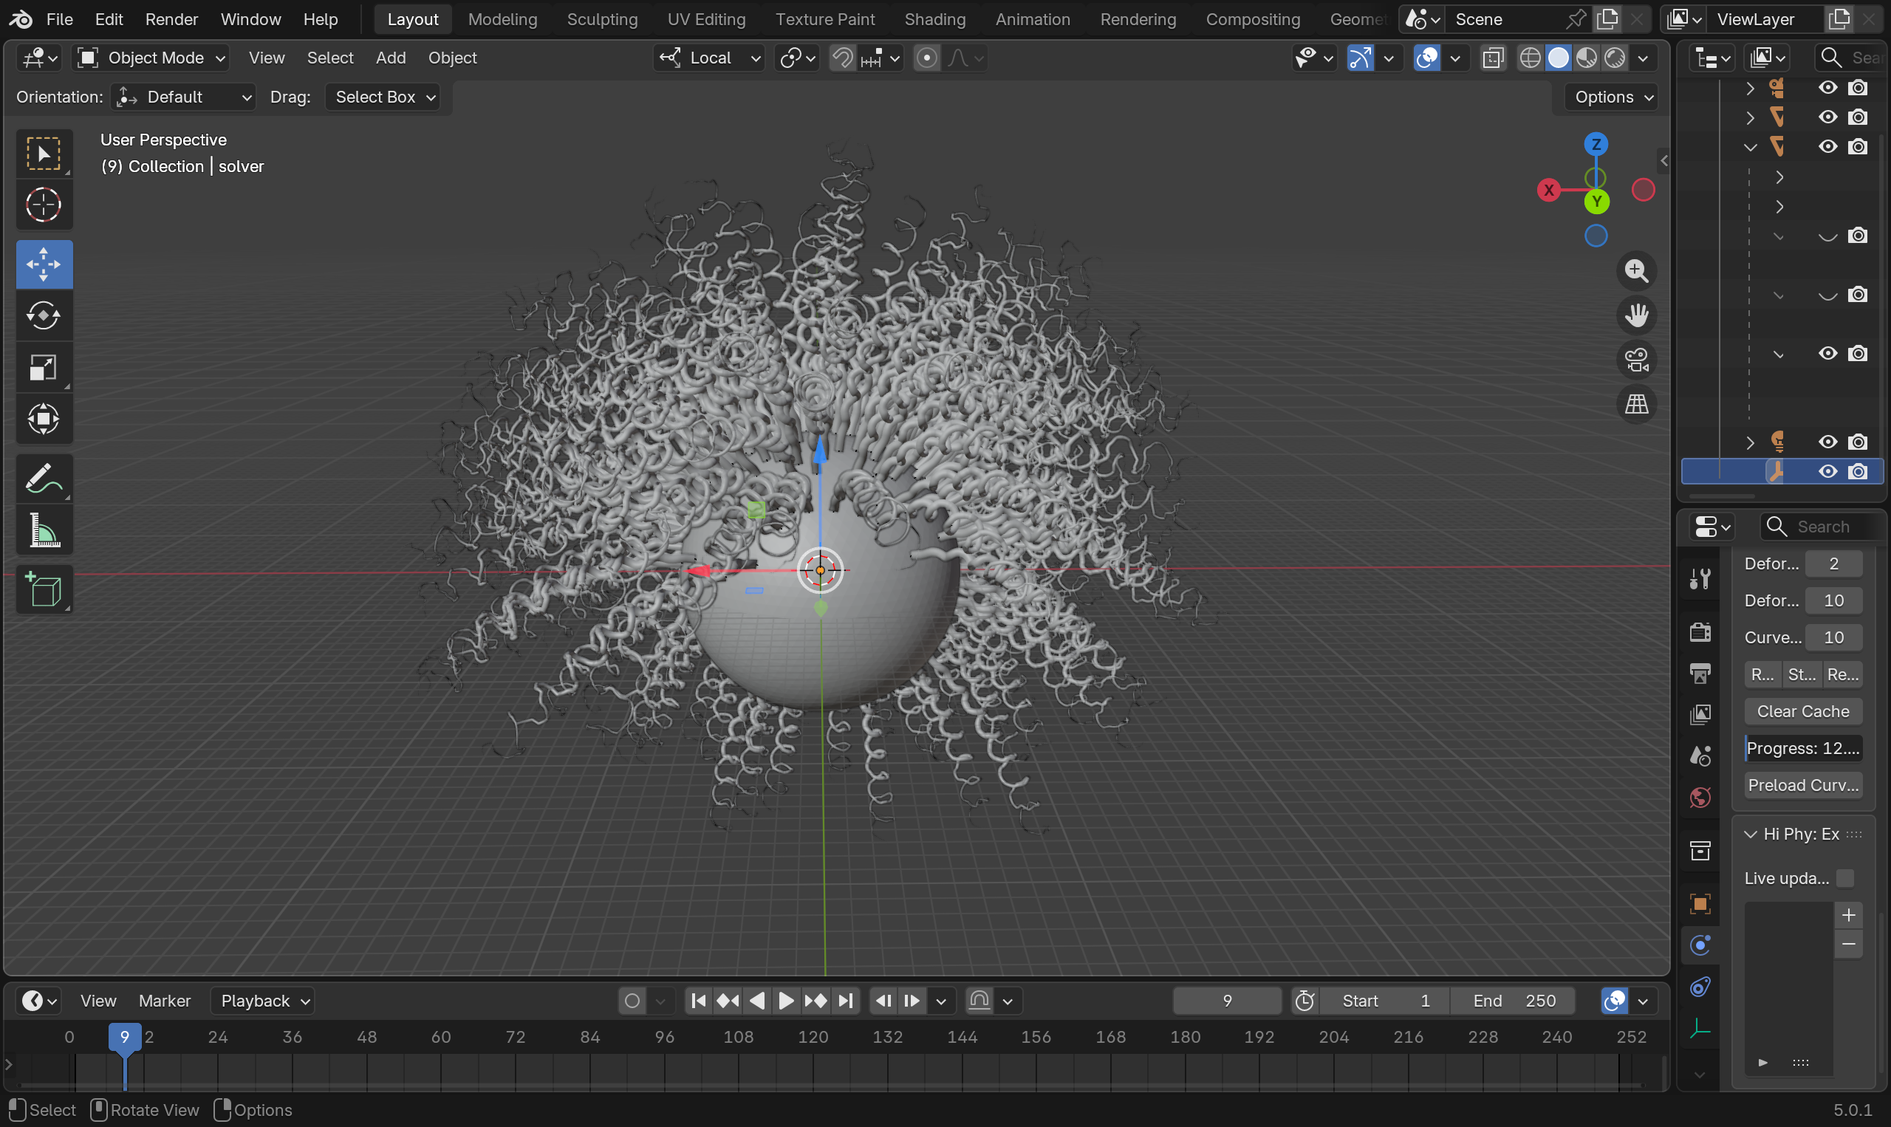Collapse the Hi Phy: Ex panel
This screenshot has width=1891, height=1127.
(1751, 834)
